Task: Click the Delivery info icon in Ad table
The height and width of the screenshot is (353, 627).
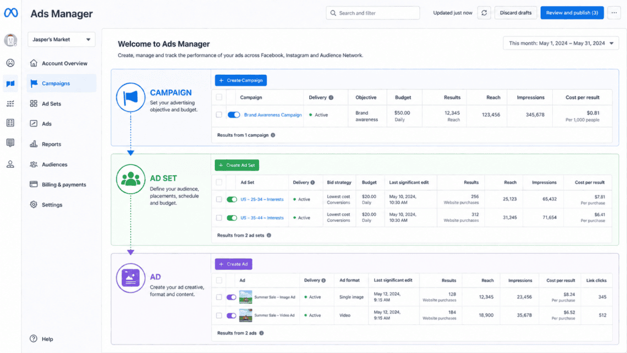Action: click(323, 281)
